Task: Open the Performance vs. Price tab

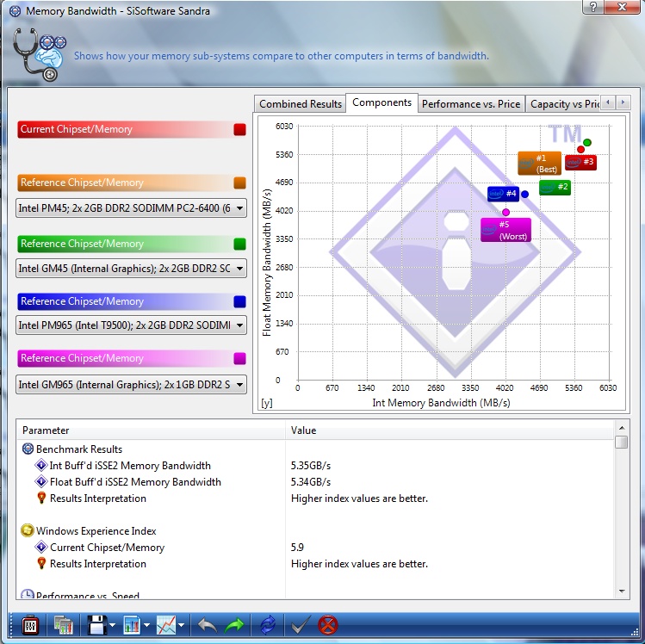Action: point(471,104)
